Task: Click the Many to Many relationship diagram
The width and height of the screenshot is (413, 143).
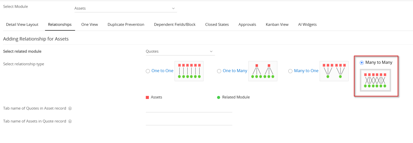Action: pyautogui.click(x=375, y=80)
